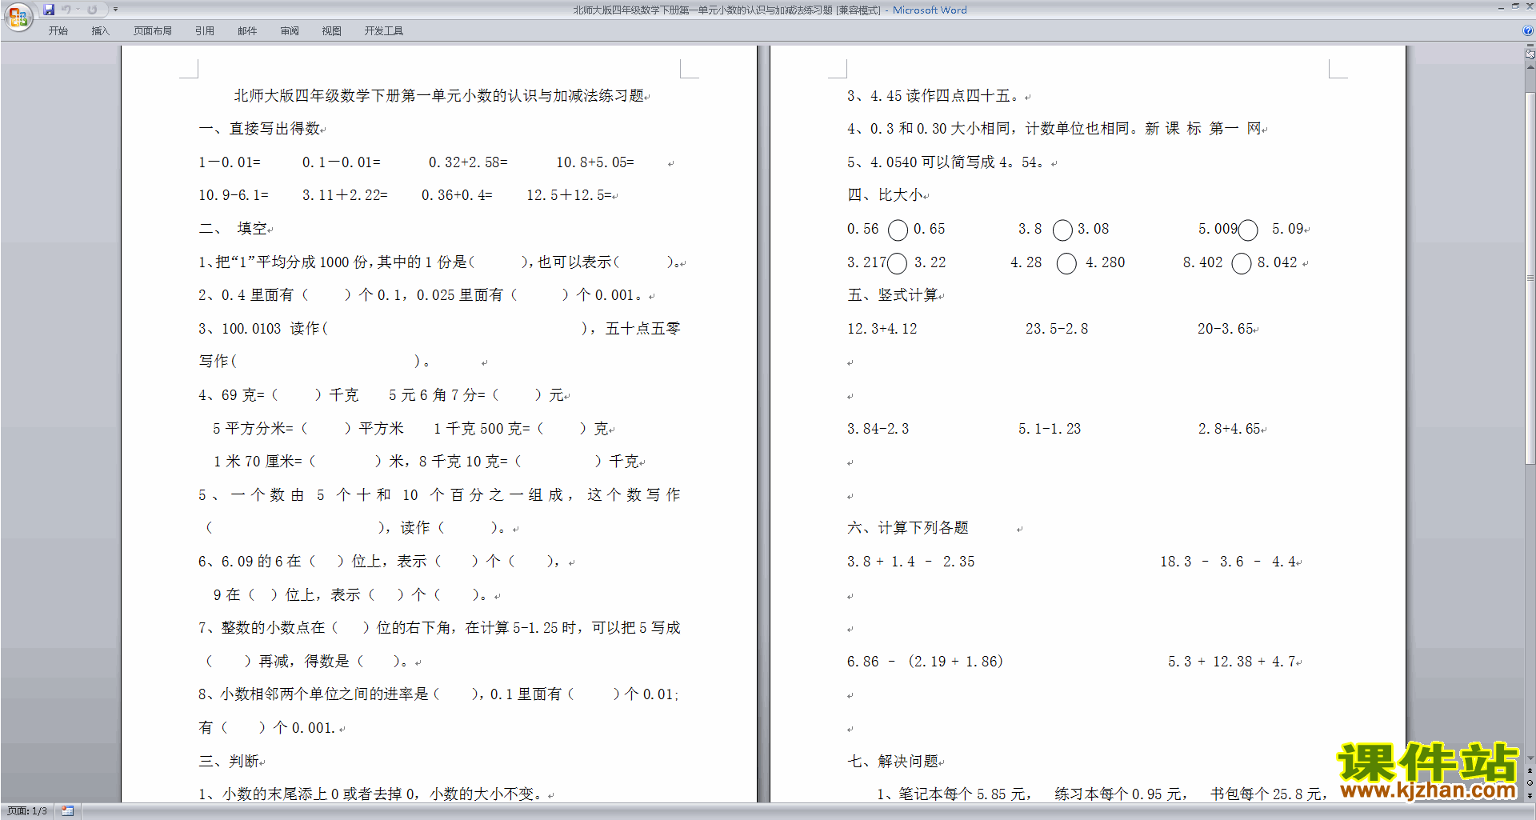Click expression 6.86 - (2.19 + 1.86)
The image size is (1536, 820).
[925, 662]
